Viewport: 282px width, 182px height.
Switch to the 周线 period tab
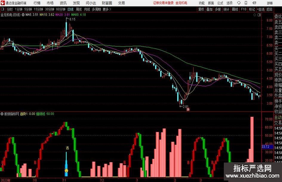(x=79, y=9)
